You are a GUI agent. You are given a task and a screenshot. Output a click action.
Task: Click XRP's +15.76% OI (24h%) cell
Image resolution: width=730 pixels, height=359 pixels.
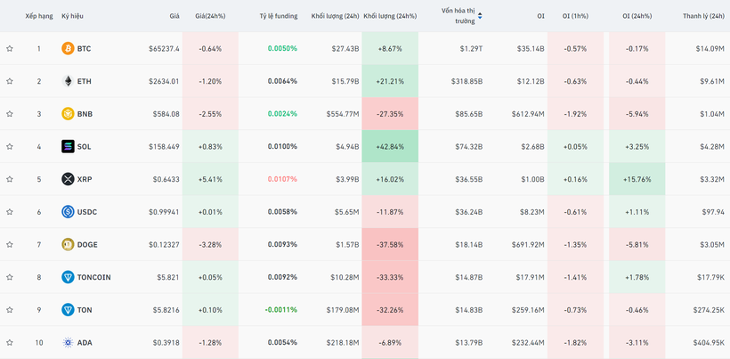[x=638, y=179]
